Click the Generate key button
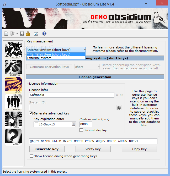170x176 pixels. pyautogui.click(x=47, y=149)
